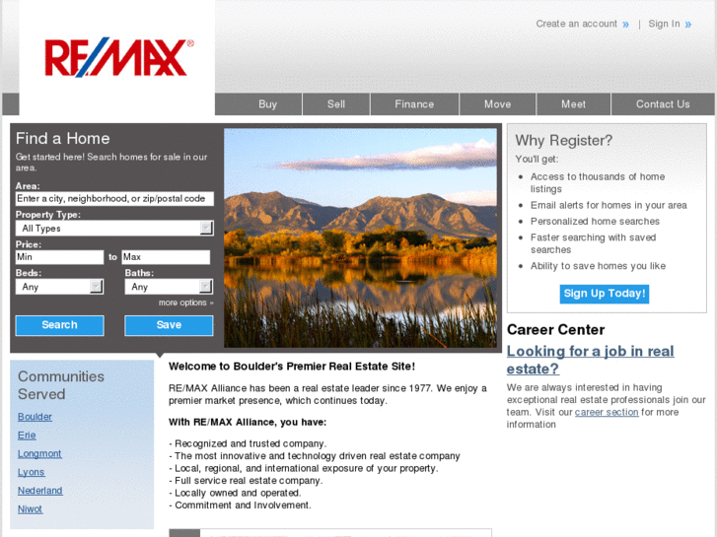Click the Min price field
This screenshot has width=717, height=537.
click(x=59, y=257)
